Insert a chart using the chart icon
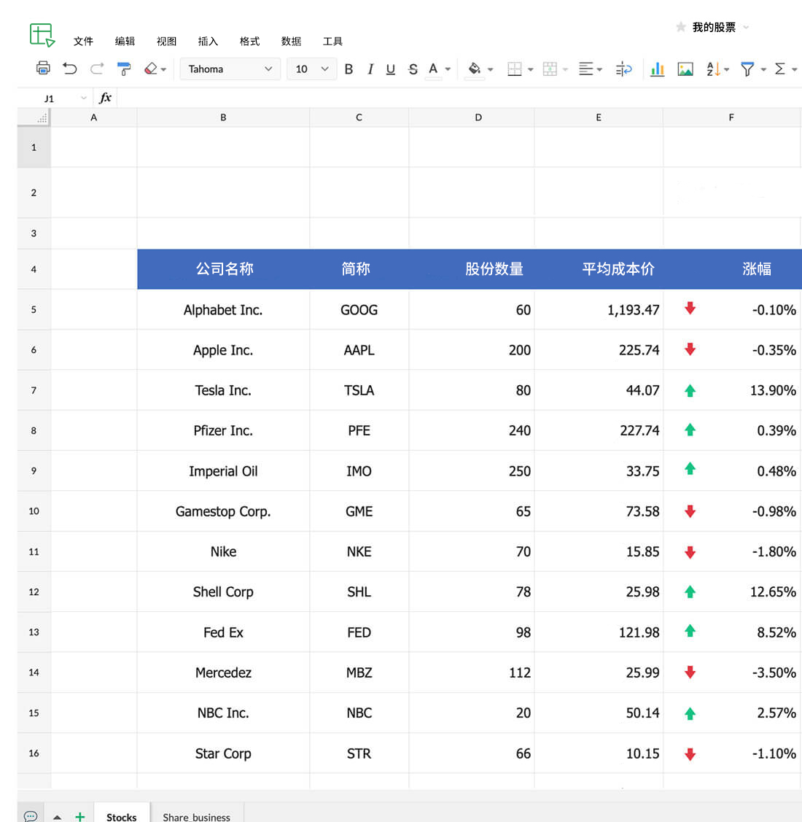This screenshot has width=802, height=822. click(657, 69)
